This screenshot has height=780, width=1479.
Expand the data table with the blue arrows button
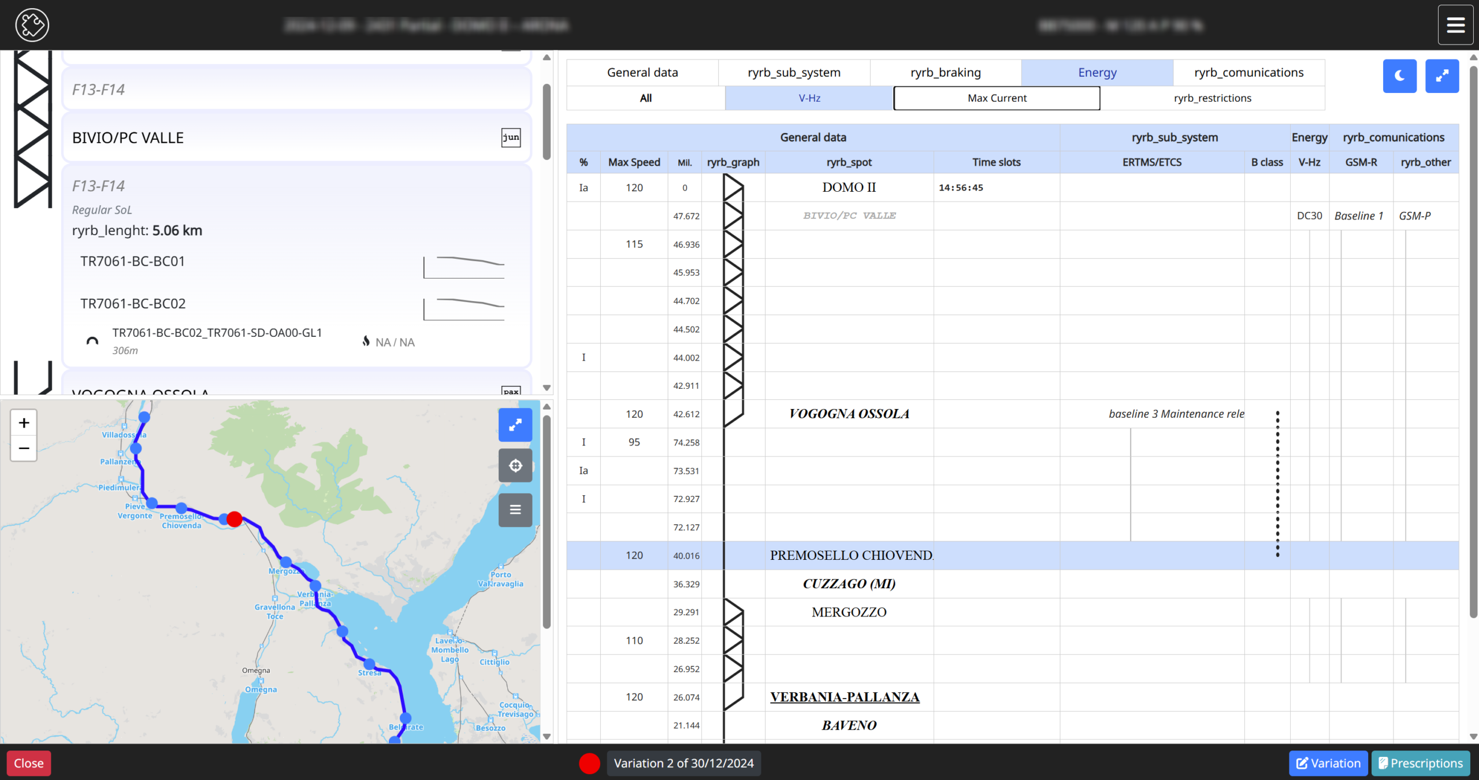(1441, 76)
